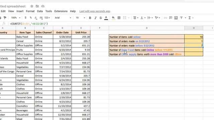
Task: Select the 'Item Type' header cell
Action: pos(25,33)
